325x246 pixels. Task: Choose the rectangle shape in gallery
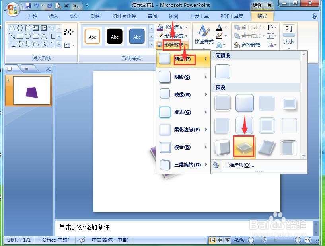(19, 36)
